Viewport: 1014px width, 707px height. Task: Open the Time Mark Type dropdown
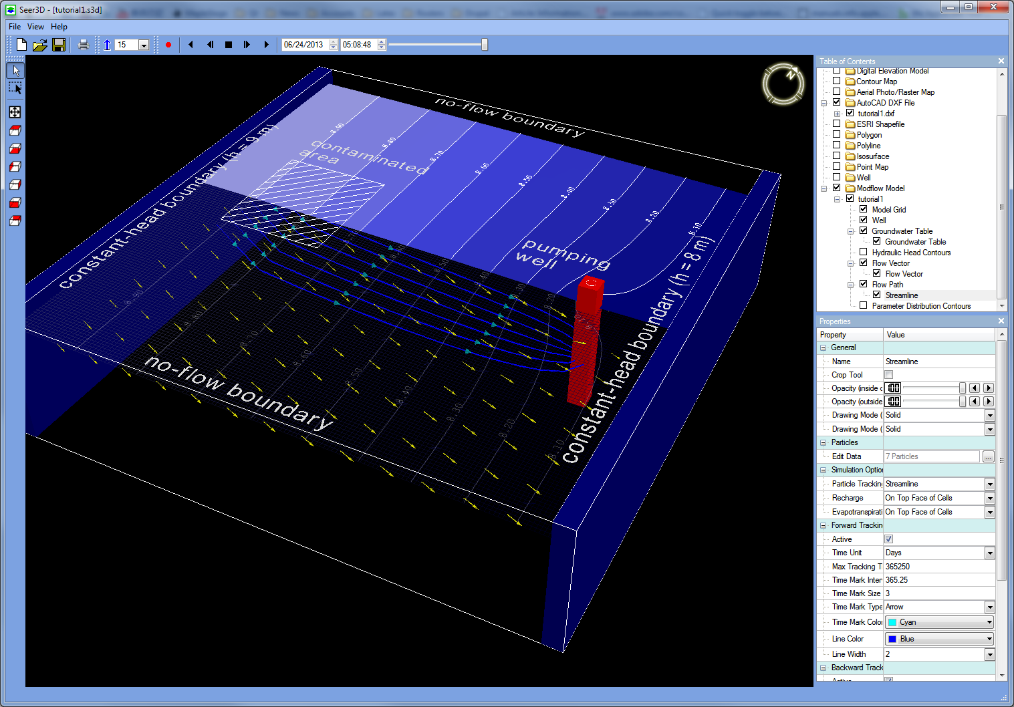click(x=990, y=607)
